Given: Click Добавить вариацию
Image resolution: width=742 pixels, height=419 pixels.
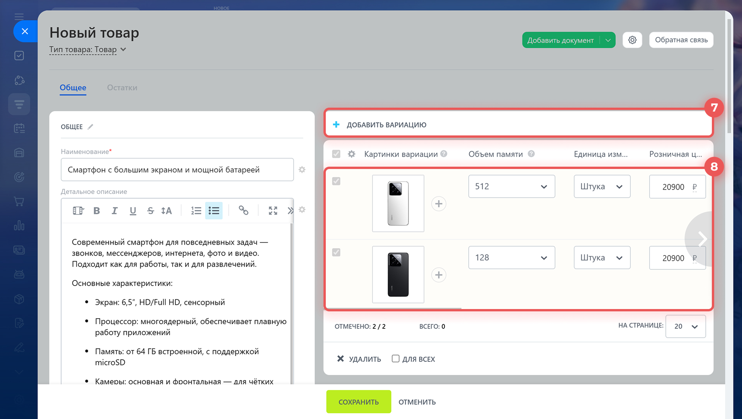Looking at the screenshot, I should [x=386, y=125].
